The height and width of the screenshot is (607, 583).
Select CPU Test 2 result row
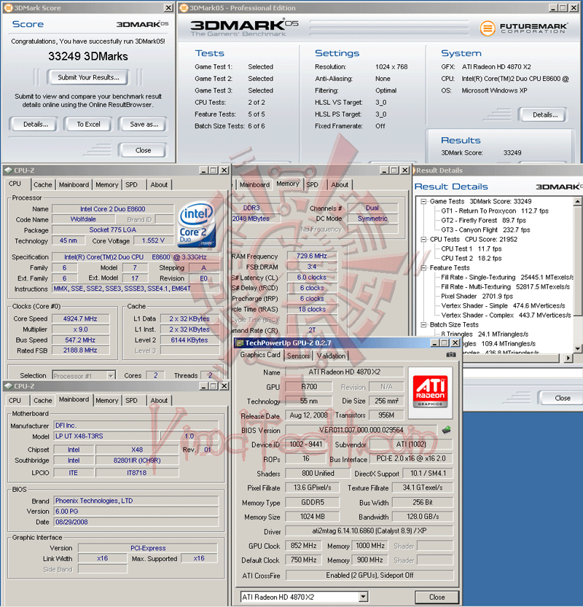(471, 258)
